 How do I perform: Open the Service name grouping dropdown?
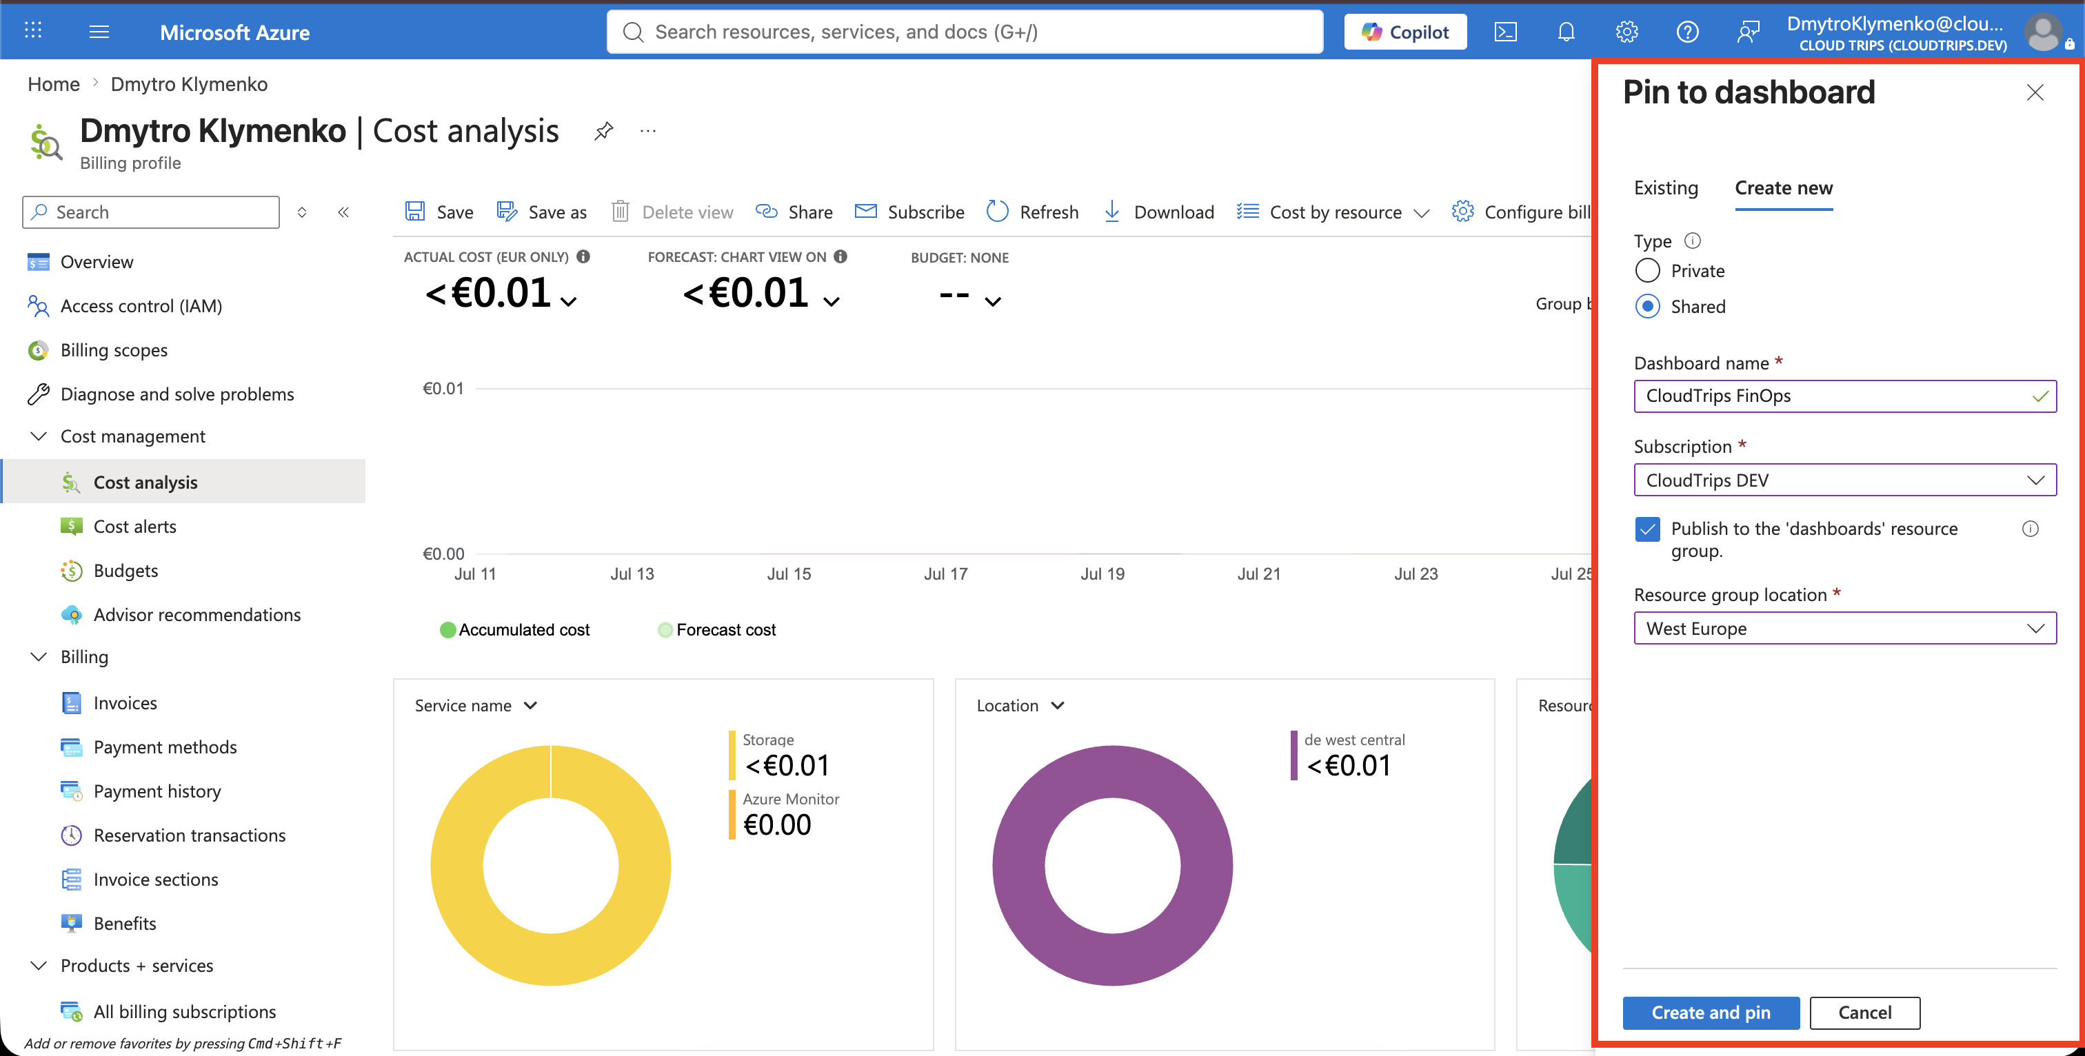pyautogui.click(x=476, y=706)
